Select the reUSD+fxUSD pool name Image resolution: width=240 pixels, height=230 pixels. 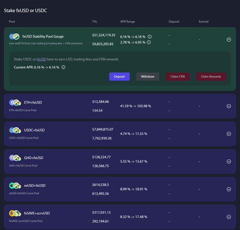(x=35, y=185)
